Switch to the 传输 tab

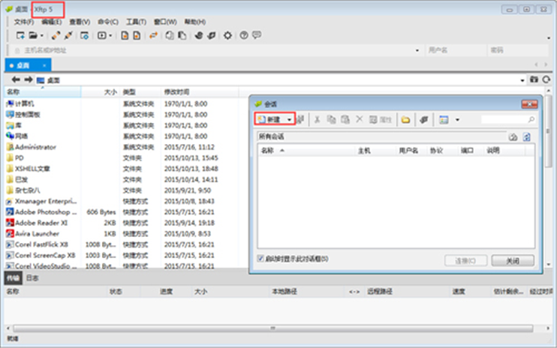click(x=14, y=278)
